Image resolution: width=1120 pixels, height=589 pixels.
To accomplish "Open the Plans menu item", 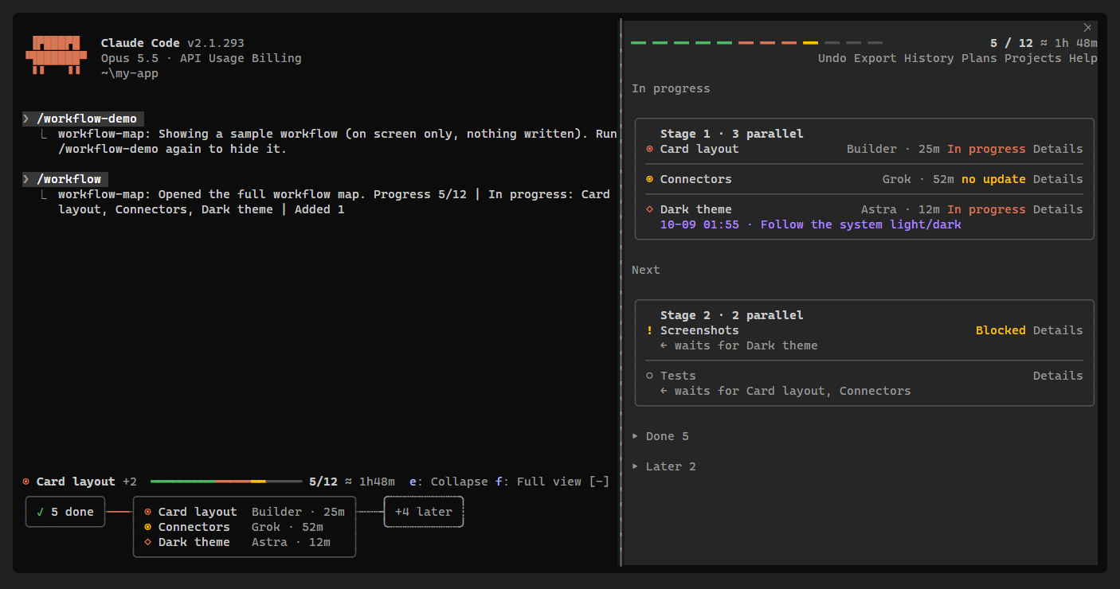I will pos(979,58).
